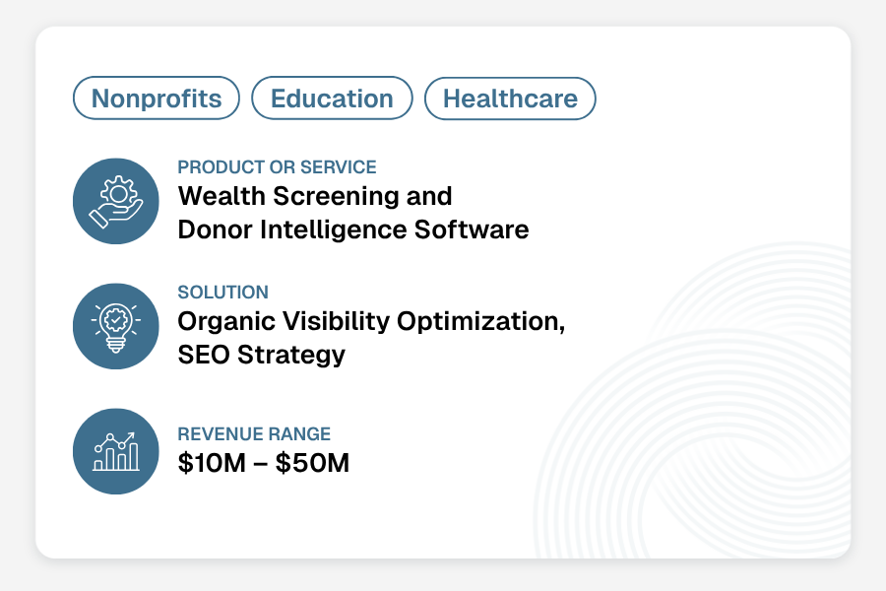Select the REVENUE RANGE heading label
Viewport: 886px width, 591px height.
point(254,434)
